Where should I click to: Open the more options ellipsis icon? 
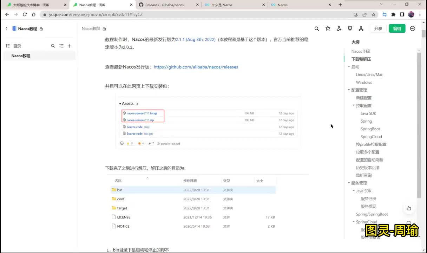click(x=413, y=28)
